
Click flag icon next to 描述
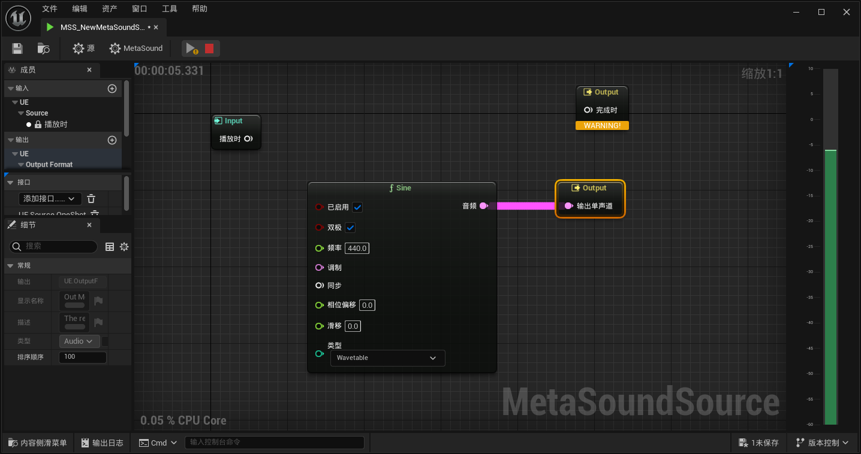pos(99,322)
